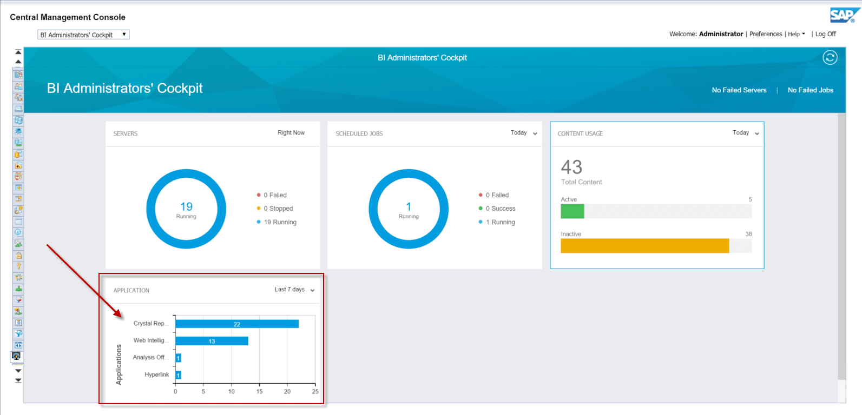Jump sidebar to bottom with barred down arrow
The height and width of the screenshot is (415, 862).
18,380
